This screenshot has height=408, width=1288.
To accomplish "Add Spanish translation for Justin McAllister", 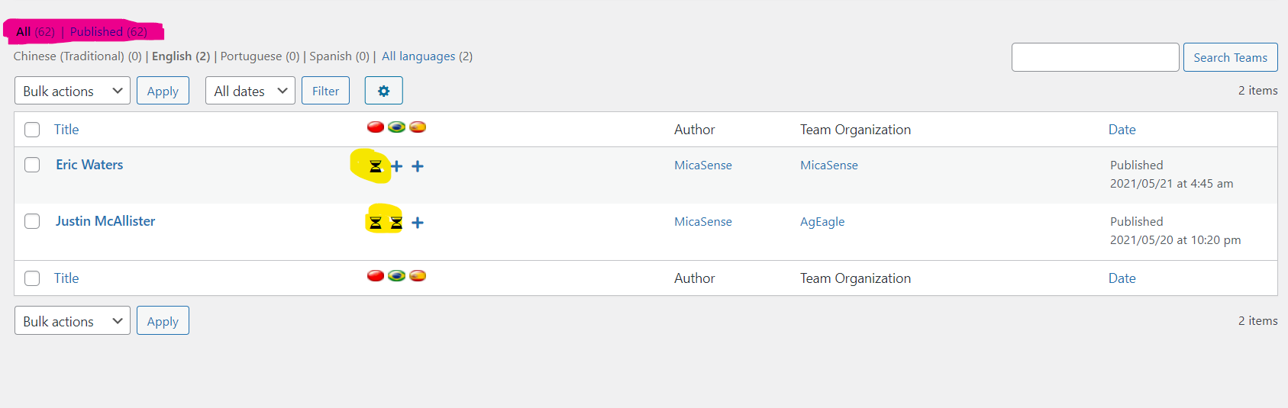I will 418,223.
